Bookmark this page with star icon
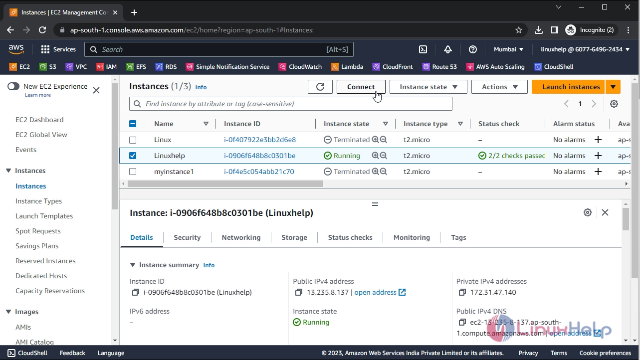Viewport: 640px width, 360px height. (x=519, y=30)
